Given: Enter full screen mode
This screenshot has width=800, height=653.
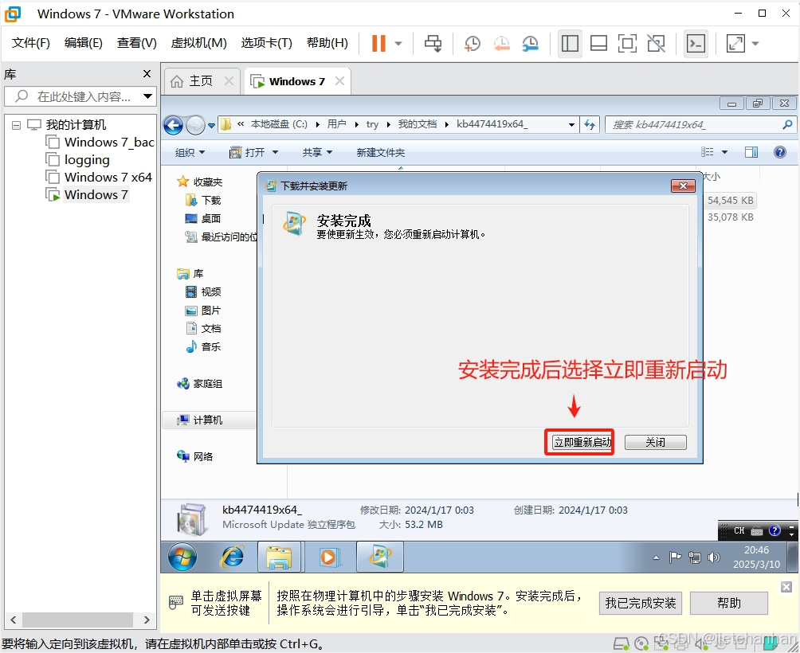Looking at the screenshot, I should 627,43.
